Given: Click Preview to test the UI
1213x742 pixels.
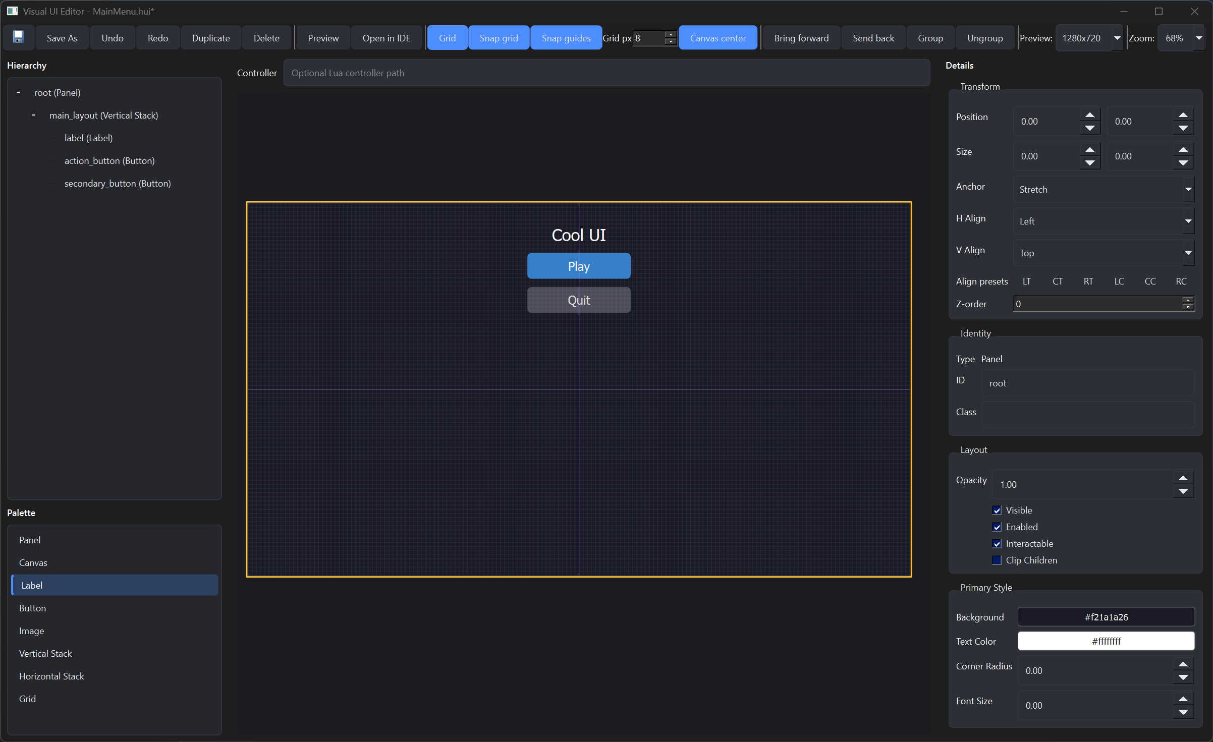Looking at the screenshot, I should tap(322, 37).
